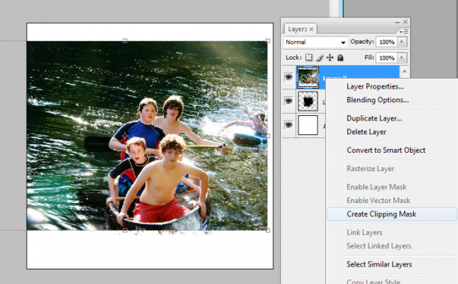
Task: Collapse the Layers panel with minimize dash
Action: tap(397, 22)
